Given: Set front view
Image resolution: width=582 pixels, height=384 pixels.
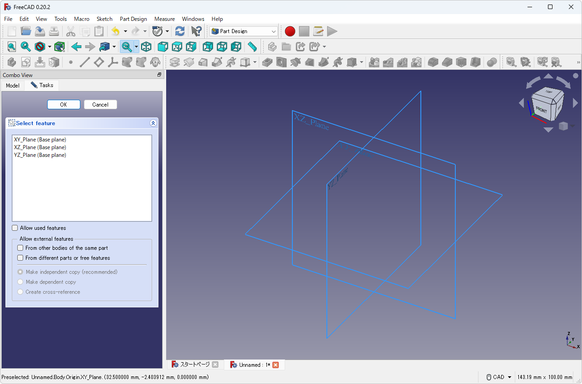Looking at the screenshot, I should pyautogui.click(x=163, y=47).
